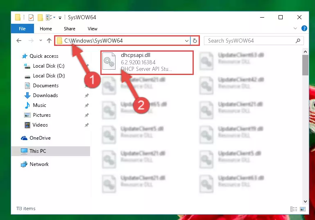Go back with the Back arrow
This screenshot has width=315, height=220.
point(19,41)
